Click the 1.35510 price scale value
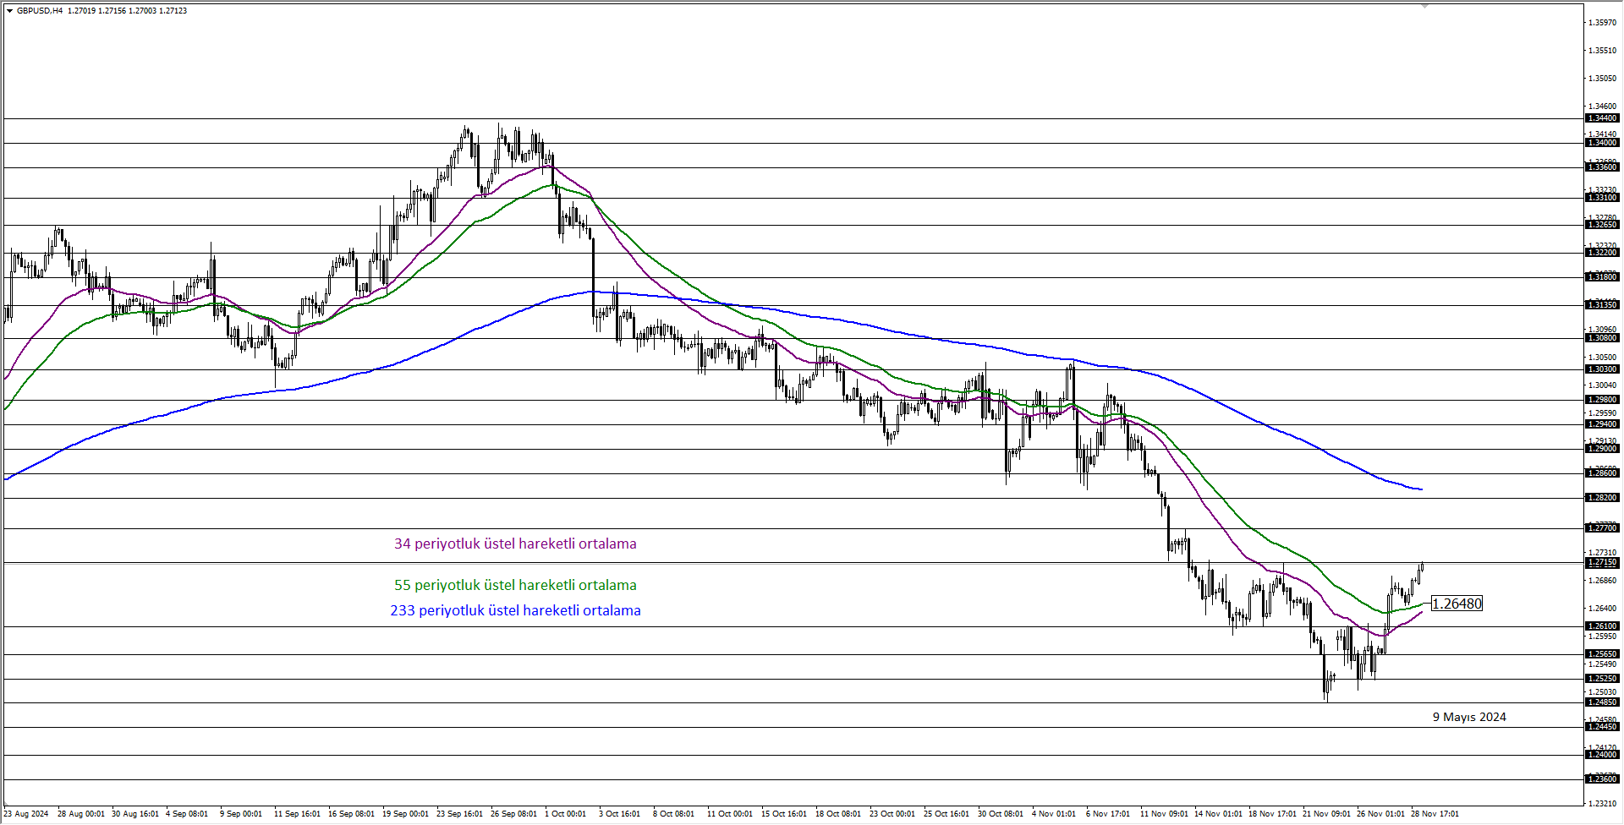The width and height of the screenshot is (1624, 825). click(1603, 51)
